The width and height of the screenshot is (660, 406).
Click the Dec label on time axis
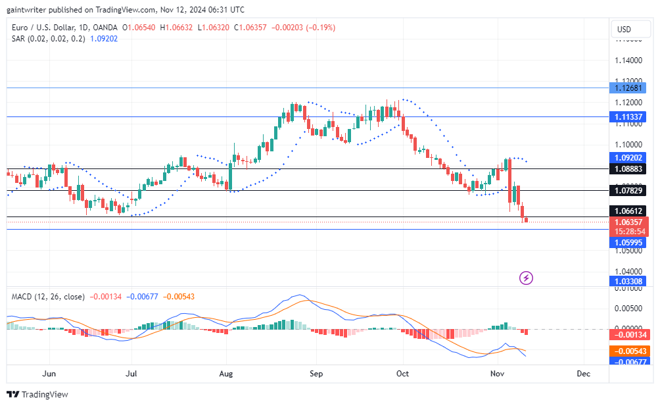(582, 373)
